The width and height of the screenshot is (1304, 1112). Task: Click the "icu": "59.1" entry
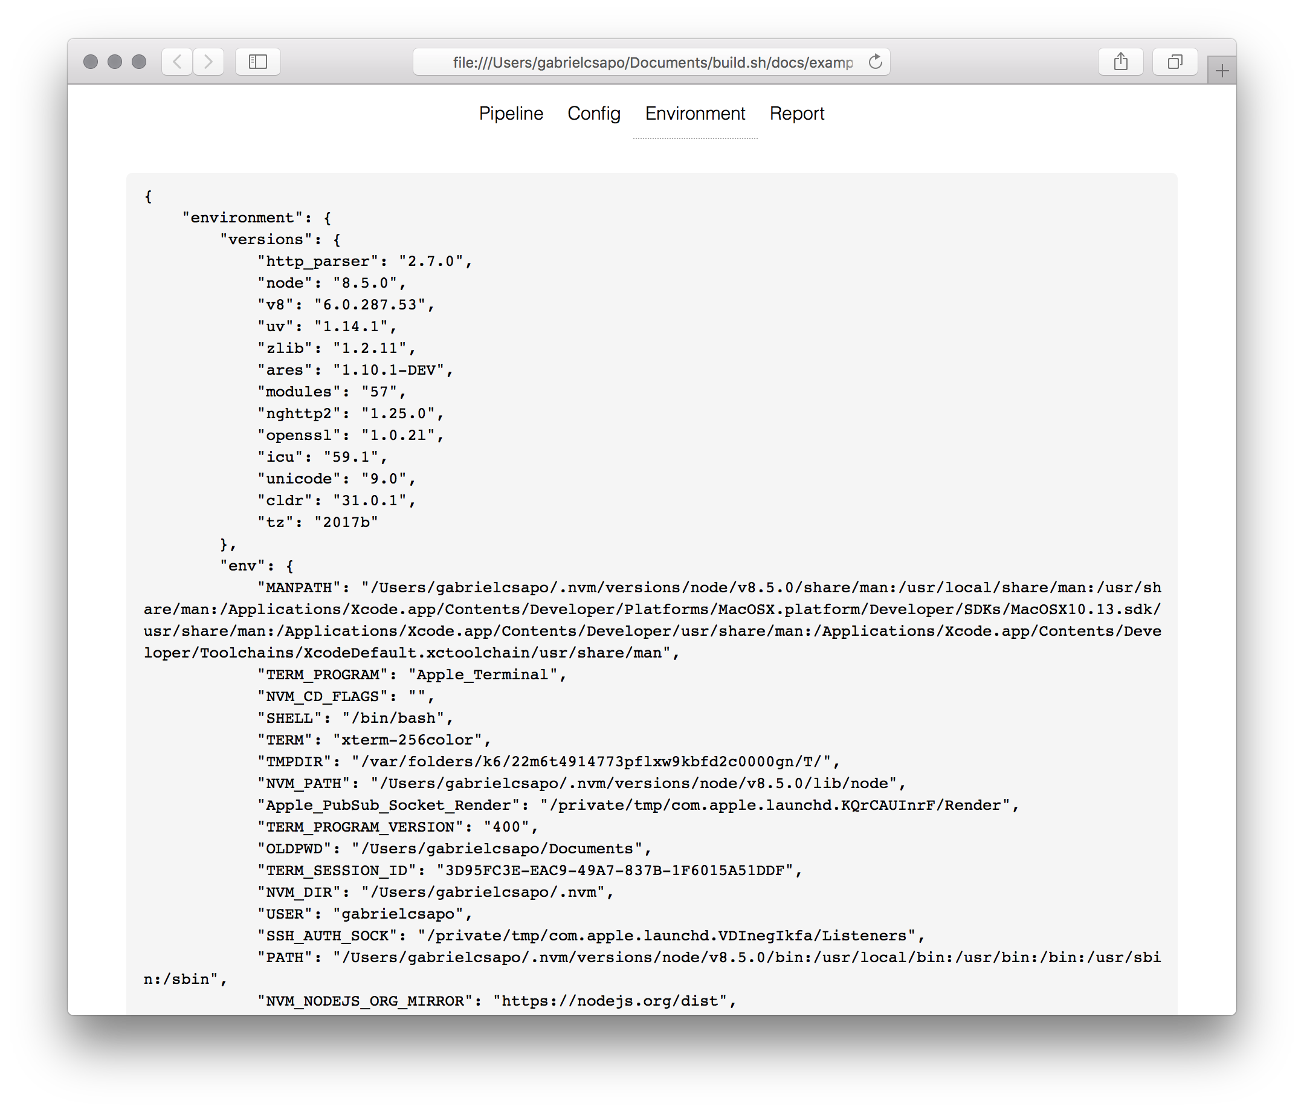tap(322, 457)
